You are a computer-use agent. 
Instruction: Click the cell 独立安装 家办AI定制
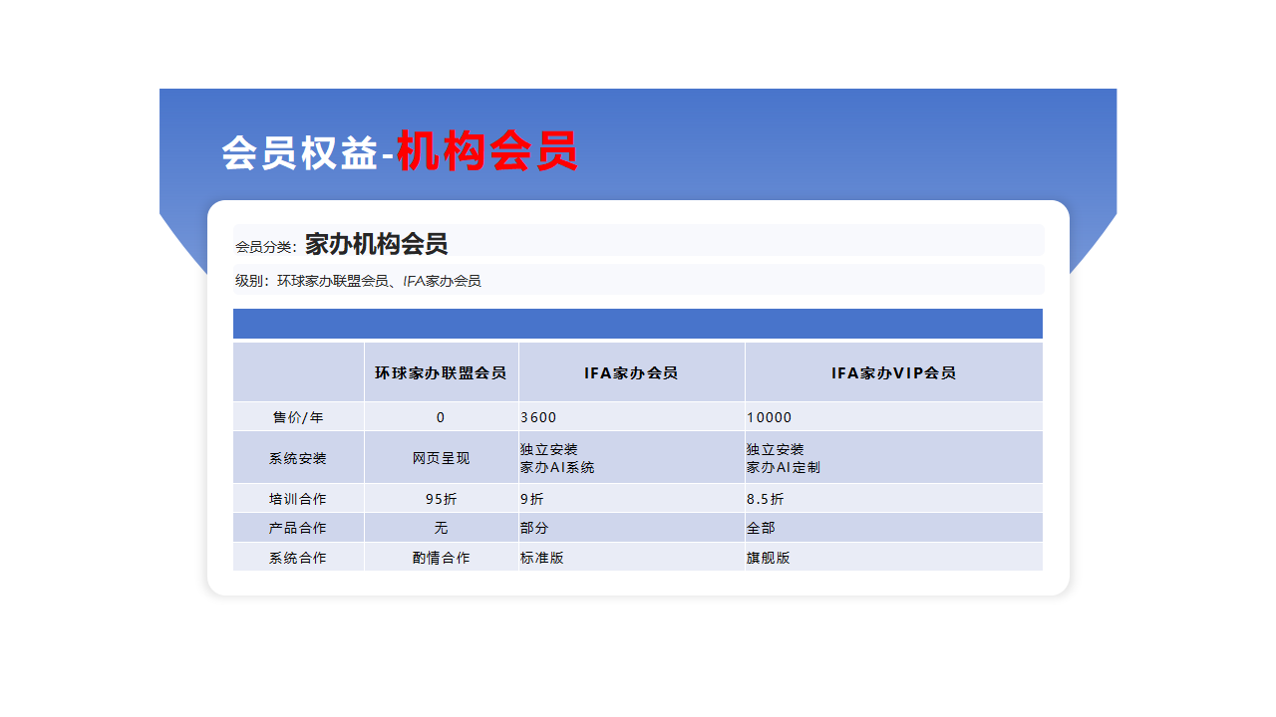click(894, 458)
